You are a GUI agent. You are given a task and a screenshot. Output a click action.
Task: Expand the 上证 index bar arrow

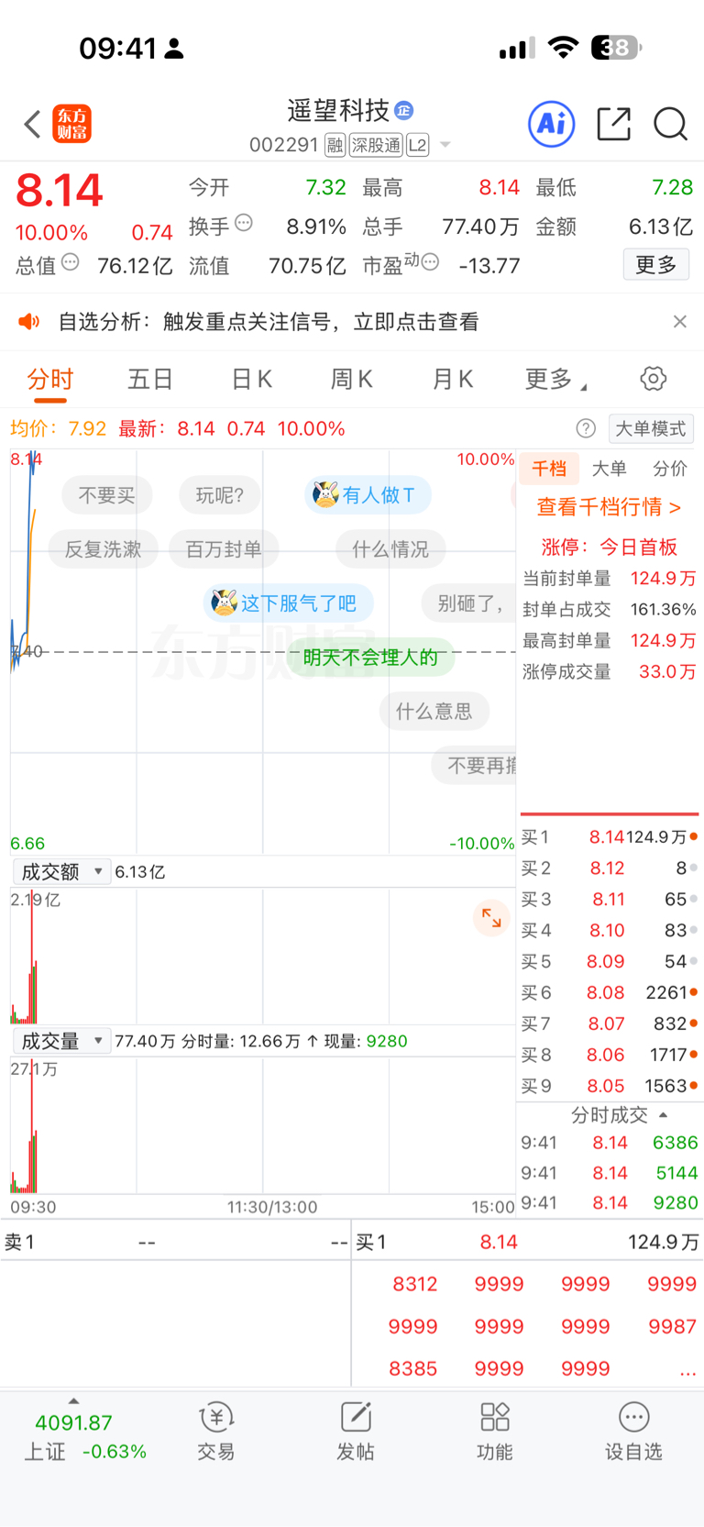[73, 1400]
